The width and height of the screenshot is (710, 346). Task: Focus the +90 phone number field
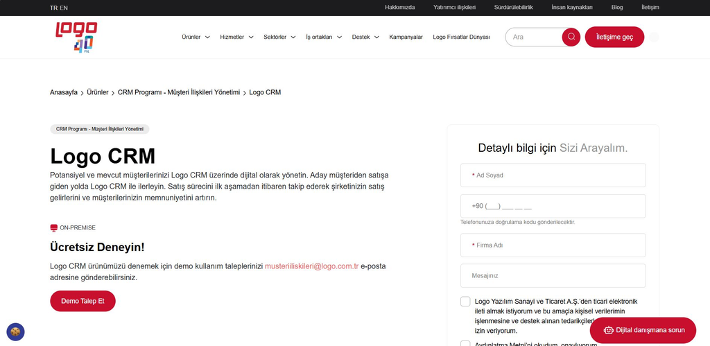tap(553, 206)
